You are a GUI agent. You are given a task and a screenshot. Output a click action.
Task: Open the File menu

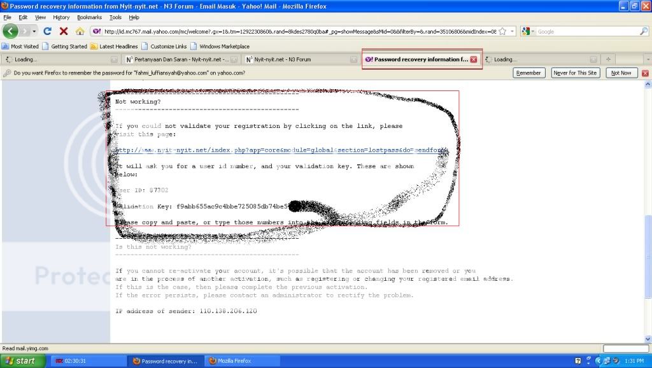tap(7, 17)
